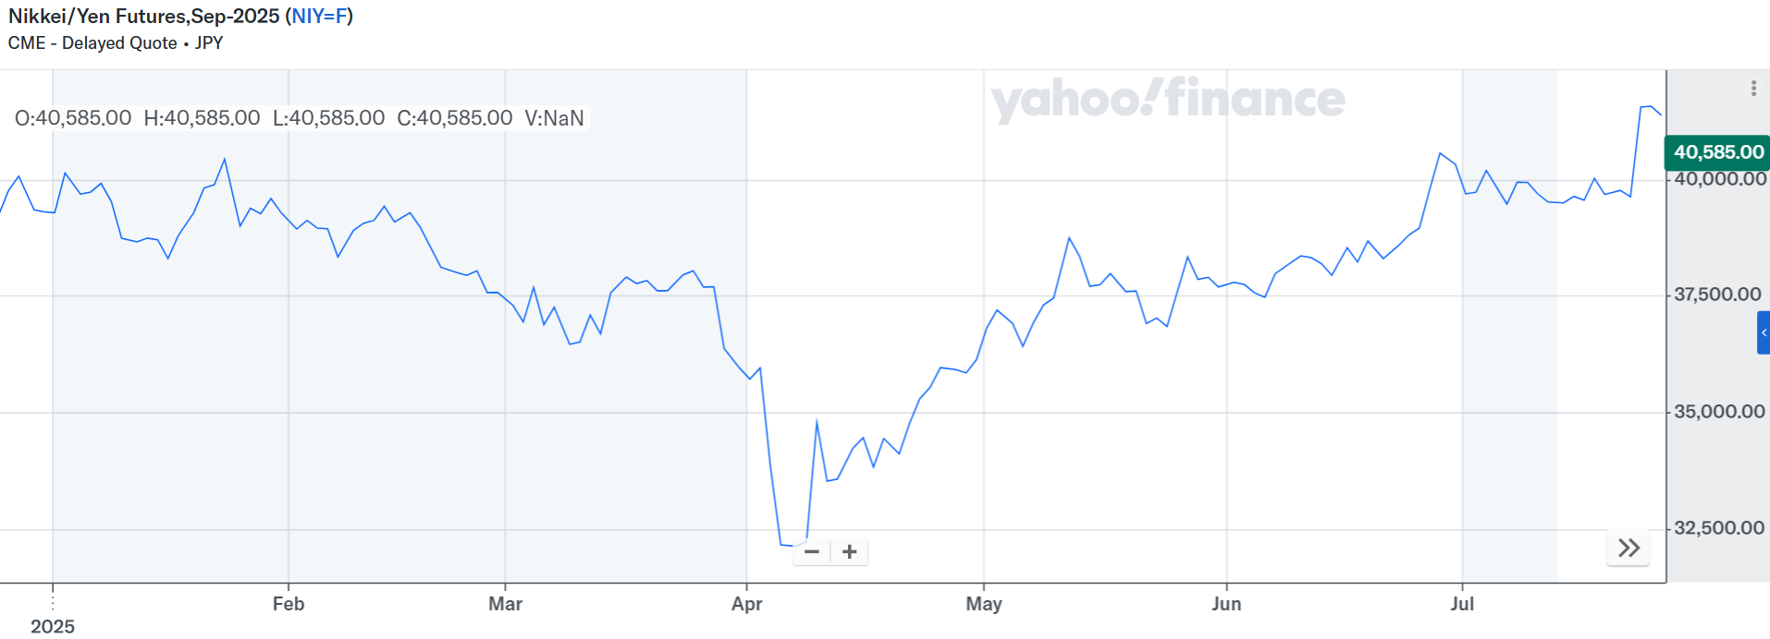Screen dimensions: 1770x639
Task: Click the May label on time axis
Action: pyautogui.click(x=984, y=604)
